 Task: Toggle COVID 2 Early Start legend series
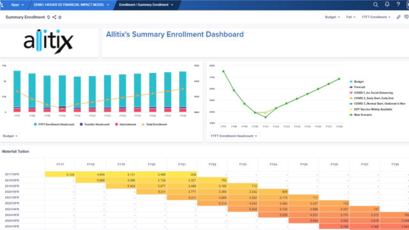tap(371, 98)
